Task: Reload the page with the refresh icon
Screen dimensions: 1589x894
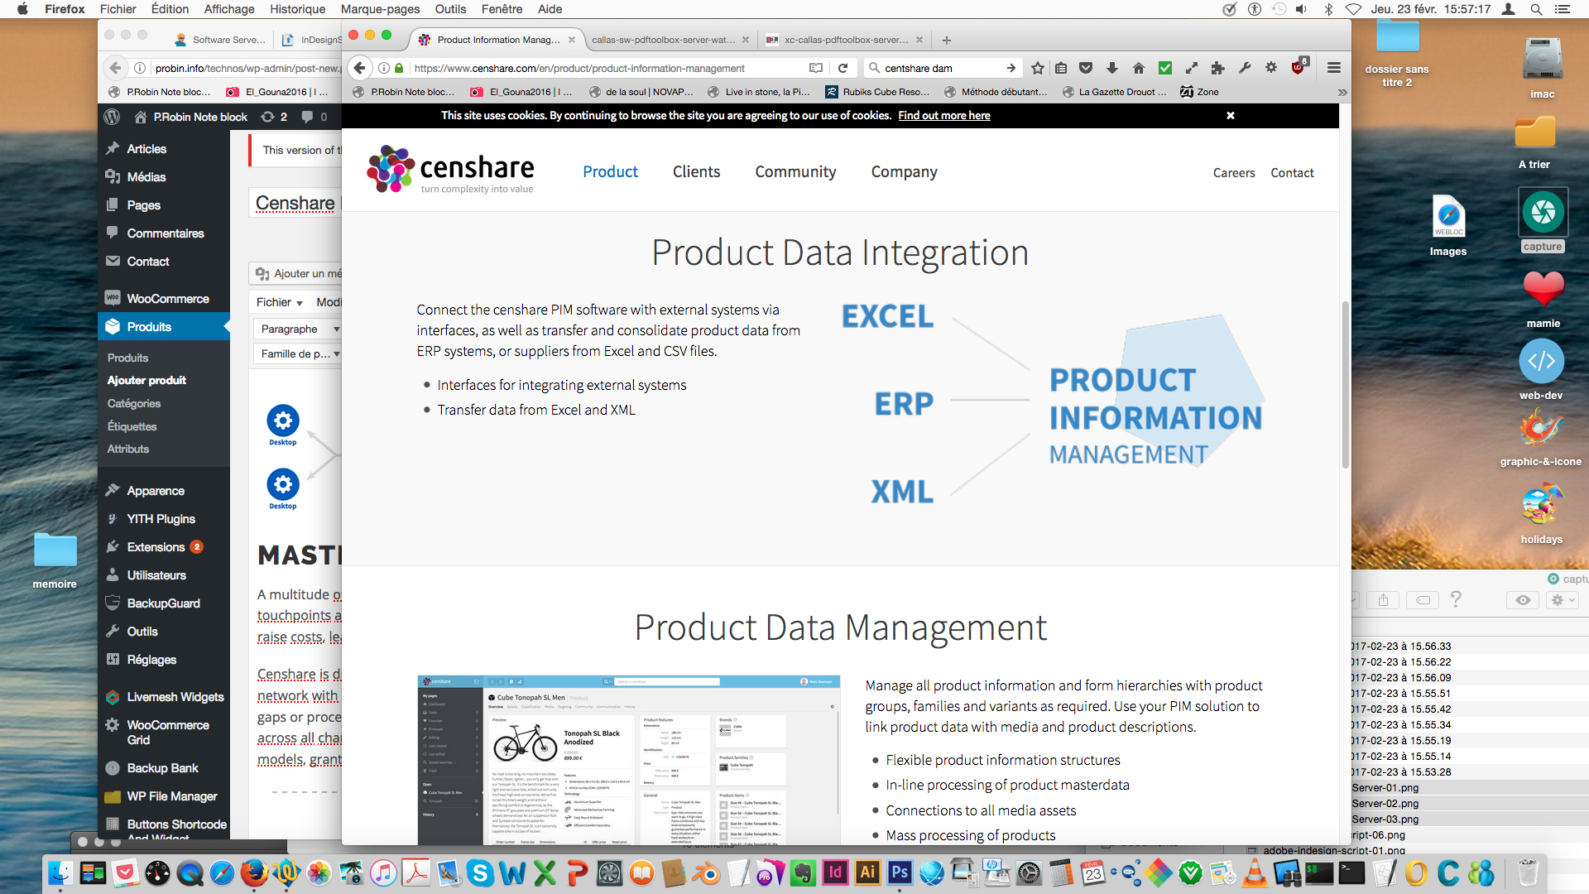Action: click(x=843, y=68)
